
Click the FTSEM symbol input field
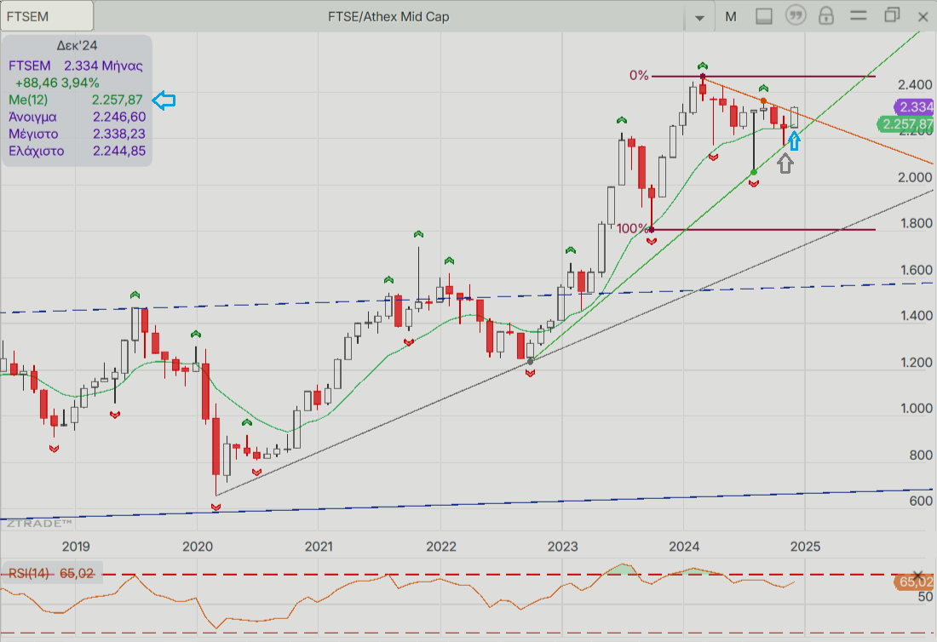47,16
